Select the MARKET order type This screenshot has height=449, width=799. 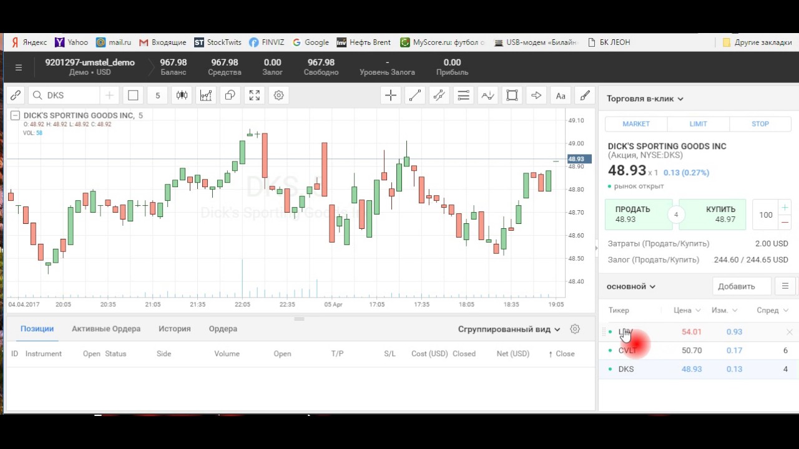click(x=636, y=123)
